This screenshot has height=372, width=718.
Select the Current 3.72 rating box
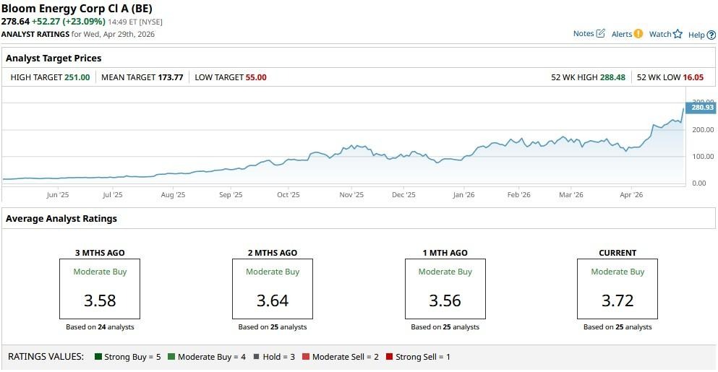(617, 288)
